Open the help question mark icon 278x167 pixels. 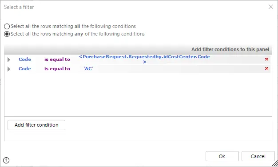pos(6,160)
